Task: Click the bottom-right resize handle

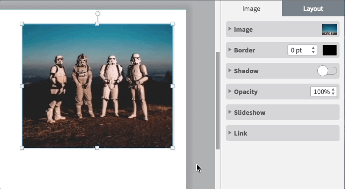Action: pyautogui.click(x=172, y=148)
